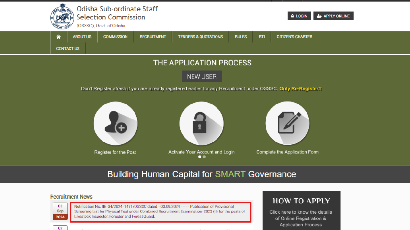Click the OSSSC emblem logo
Image resolution: width=410 pixels, height=230 pixels.
[x=62, y=17]
